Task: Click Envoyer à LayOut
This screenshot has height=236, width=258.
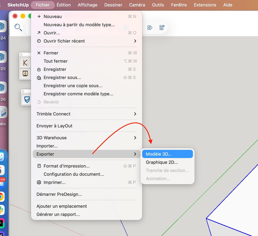Action: point(87,126)
